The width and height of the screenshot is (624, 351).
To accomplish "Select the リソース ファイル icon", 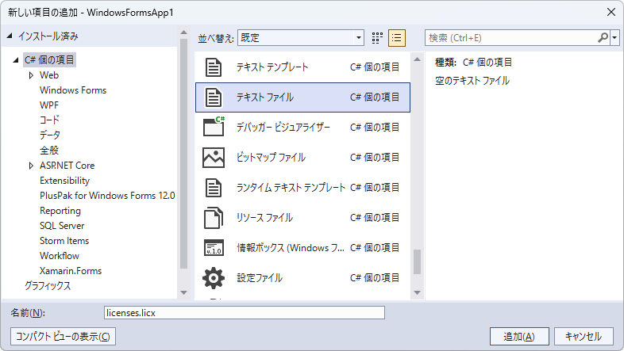I will [x=213, y=218].
